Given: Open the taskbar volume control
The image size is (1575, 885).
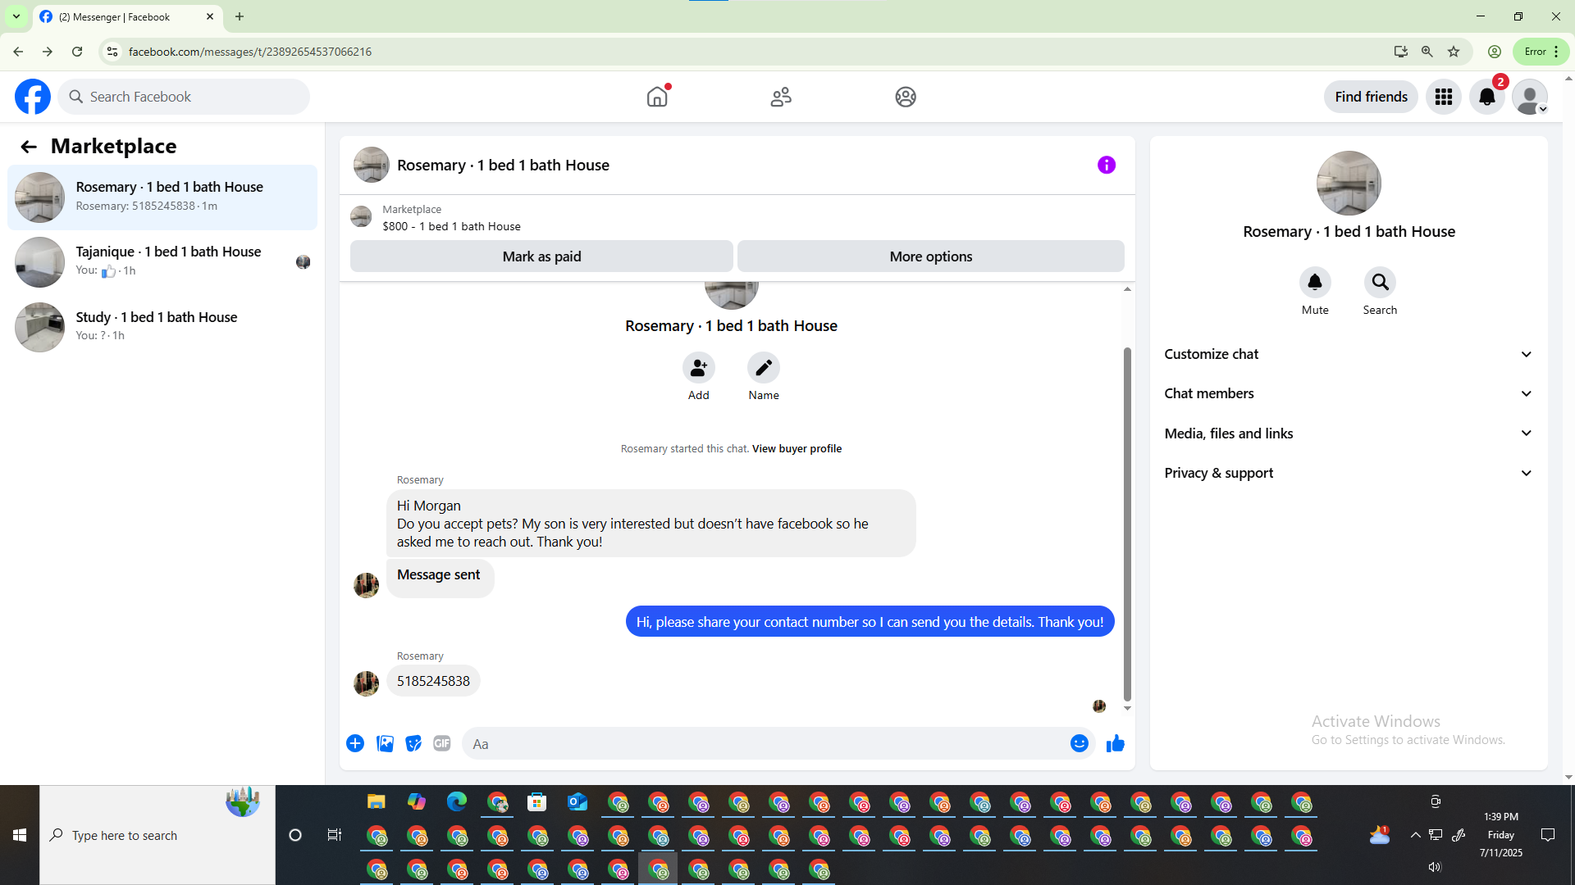Looking at the screenshot, I should tap(1435, 867).
